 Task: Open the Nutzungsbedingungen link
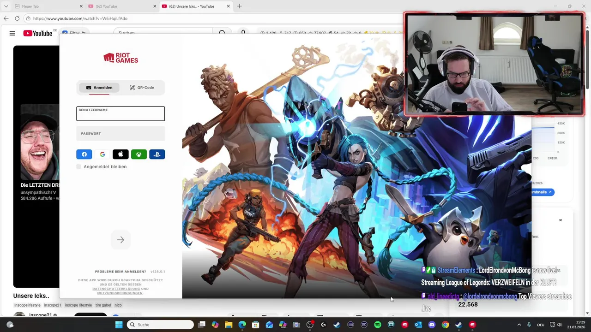[x=120, y=293]
